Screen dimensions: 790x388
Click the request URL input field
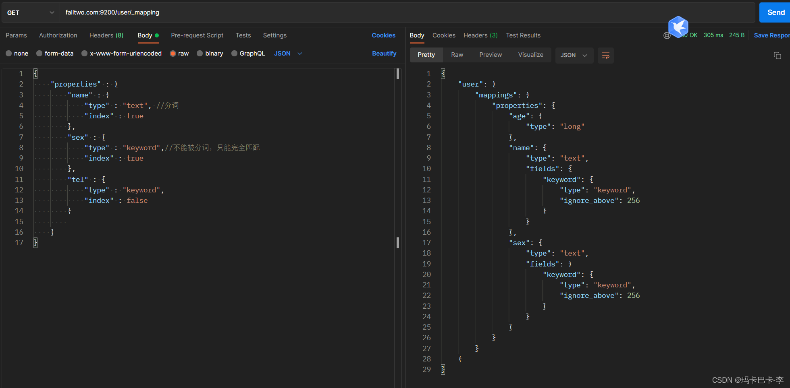407,12
